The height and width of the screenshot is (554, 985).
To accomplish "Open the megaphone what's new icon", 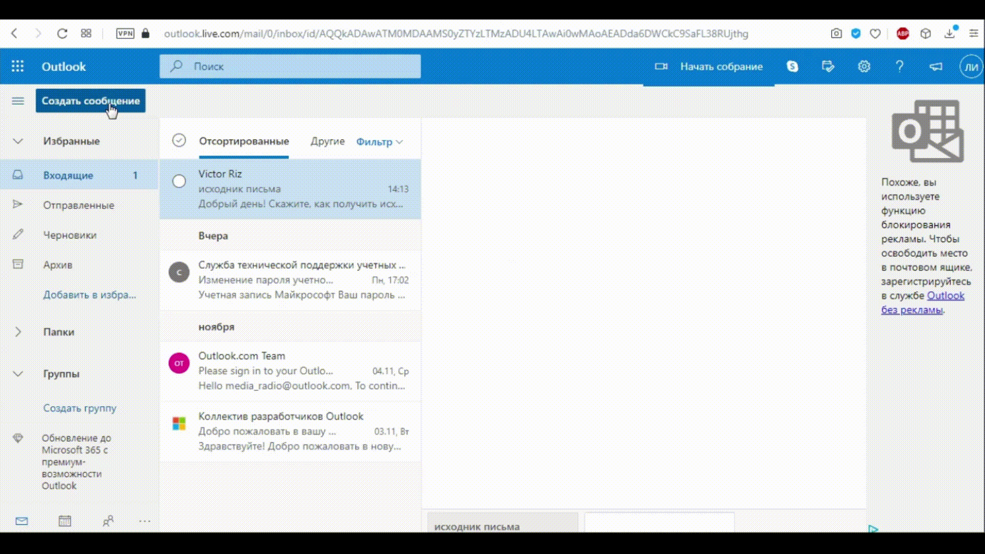I will pyautogui.click(x=936, y=67).
